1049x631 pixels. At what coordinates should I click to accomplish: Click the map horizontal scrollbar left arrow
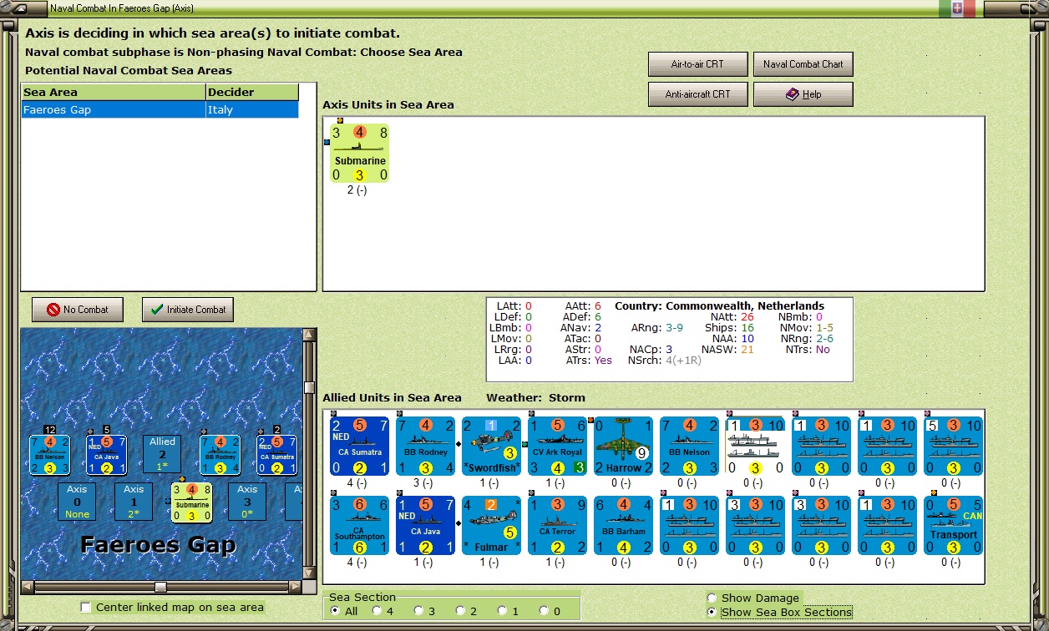[27, 588]
